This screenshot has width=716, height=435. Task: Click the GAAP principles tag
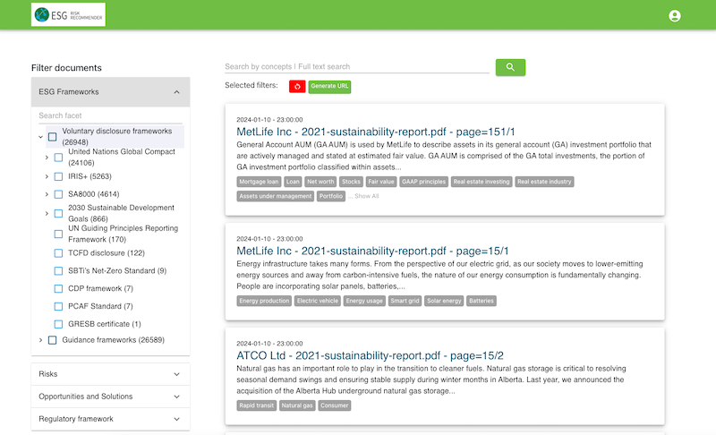click(423, 182)
